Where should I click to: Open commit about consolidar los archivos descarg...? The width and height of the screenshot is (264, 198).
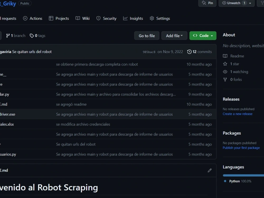(x=116, y=94)
